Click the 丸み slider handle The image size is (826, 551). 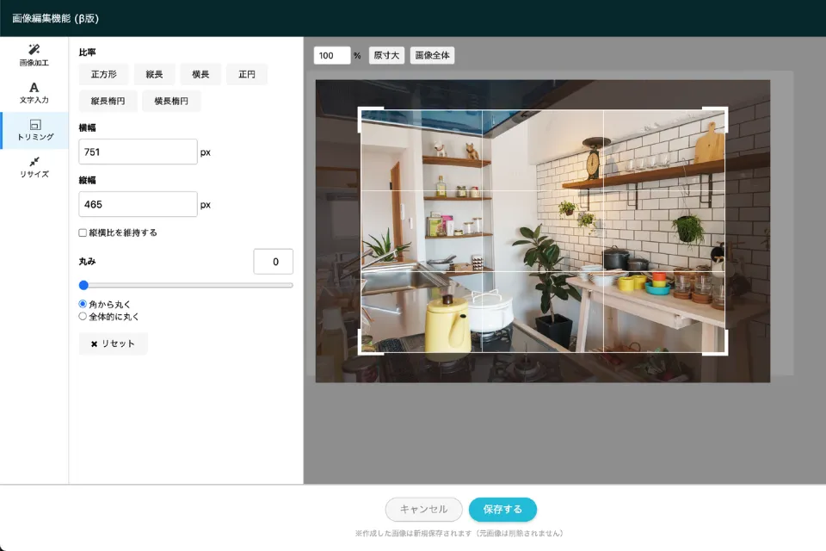[83, 285]
